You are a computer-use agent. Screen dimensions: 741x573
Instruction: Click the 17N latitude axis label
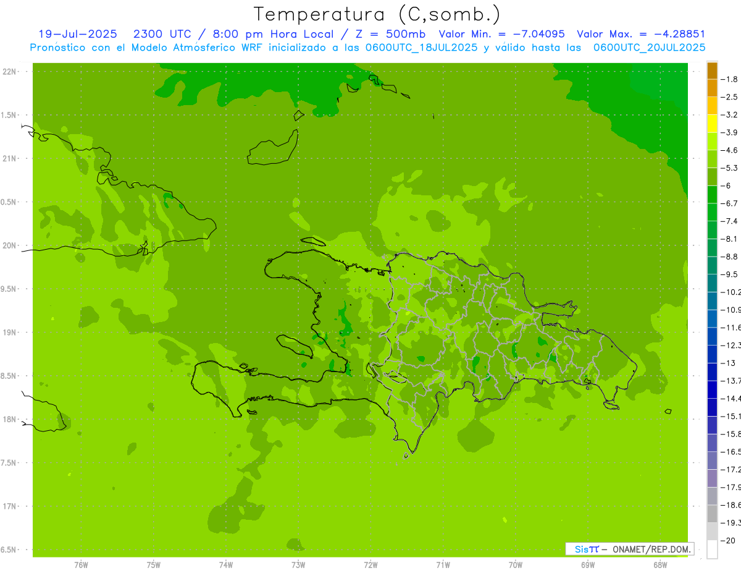(10, 506)
